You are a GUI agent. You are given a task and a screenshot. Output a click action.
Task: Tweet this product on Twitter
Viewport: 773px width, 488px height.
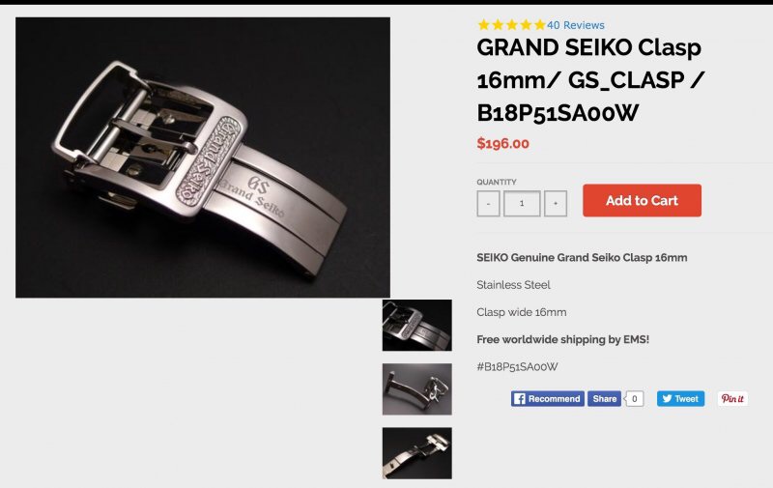[680, 398]
